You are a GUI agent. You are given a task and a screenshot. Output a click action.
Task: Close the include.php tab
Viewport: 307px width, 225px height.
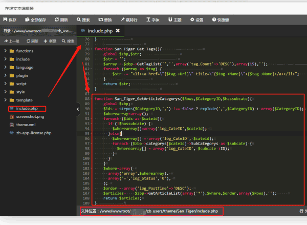click(117, 31)
